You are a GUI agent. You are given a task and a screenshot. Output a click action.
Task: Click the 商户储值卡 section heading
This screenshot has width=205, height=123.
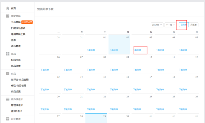17,99
